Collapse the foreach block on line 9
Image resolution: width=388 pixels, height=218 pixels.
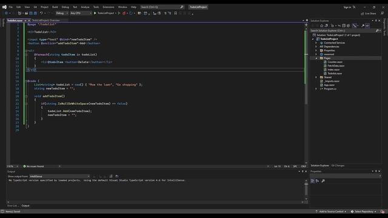click(x=26, y=54)
